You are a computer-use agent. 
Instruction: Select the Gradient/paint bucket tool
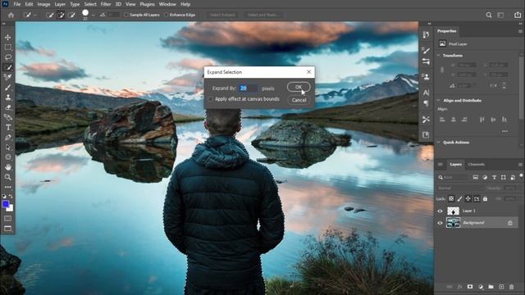[7, 117]
